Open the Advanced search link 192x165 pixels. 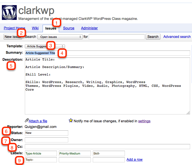click(177, 37)
